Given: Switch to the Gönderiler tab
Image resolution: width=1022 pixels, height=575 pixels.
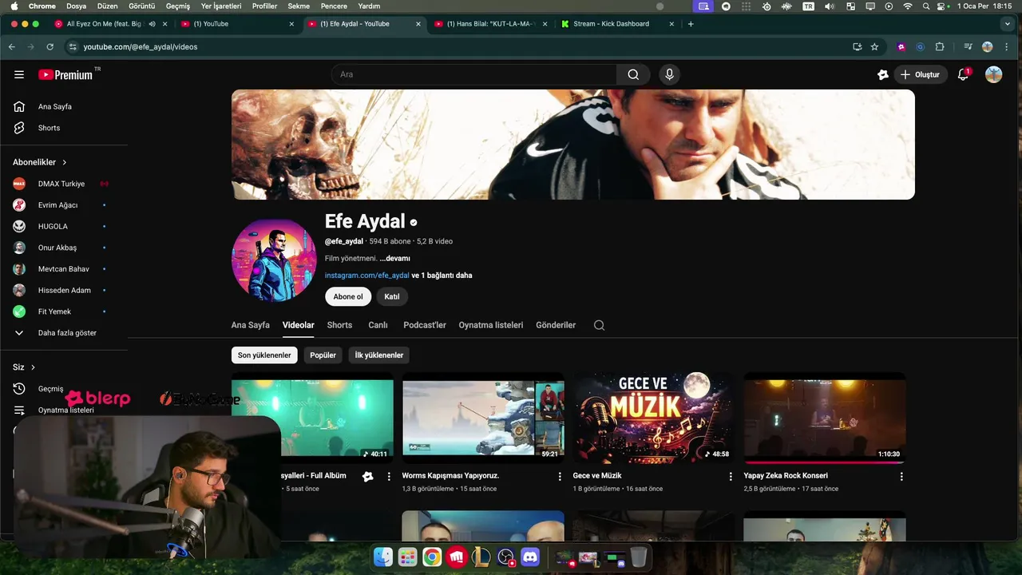Looking at the screenshot, I should pos(556,325).
